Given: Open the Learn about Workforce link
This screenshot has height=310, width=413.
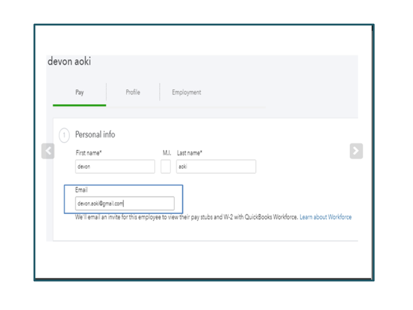Looking at the screenshot, I should (x=325, y=217).
